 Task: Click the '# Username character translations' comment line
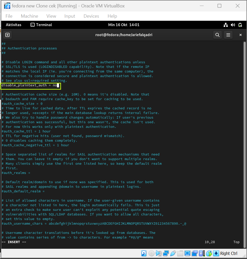(x=78, y=233)
